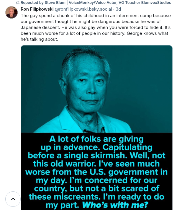
Task: Open the post by clicking its body text
Action: tap(96, 27)
